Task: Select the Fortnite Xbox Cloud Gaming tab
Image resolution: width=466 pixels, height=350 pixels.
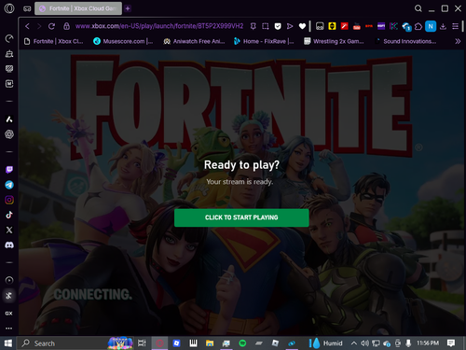Action: pyautogui.click(x=78, y=8)
